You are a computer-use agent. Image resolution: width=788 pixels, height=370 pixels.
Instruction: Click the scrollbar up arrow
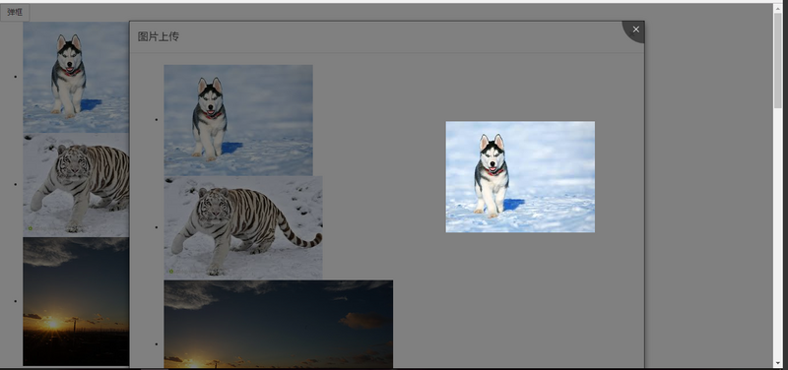tap(778, 7)
